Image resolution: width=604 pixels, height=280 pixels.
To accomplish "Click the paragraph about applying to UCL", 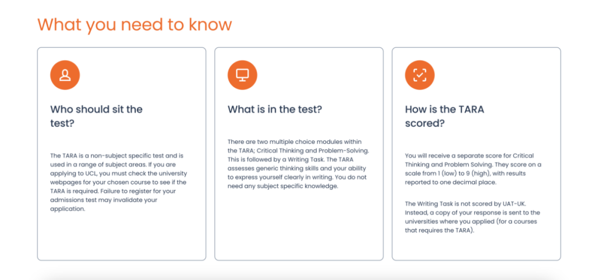I will 119,182.
